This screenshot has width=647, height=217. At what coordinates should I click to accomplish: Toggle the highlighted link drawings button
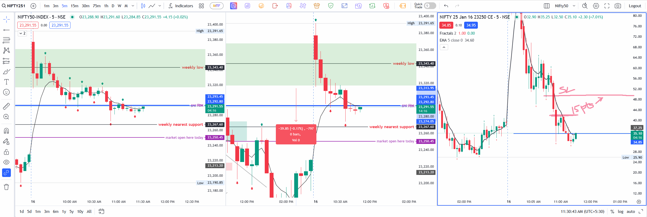pyautogui.click(x=6, y=173)
